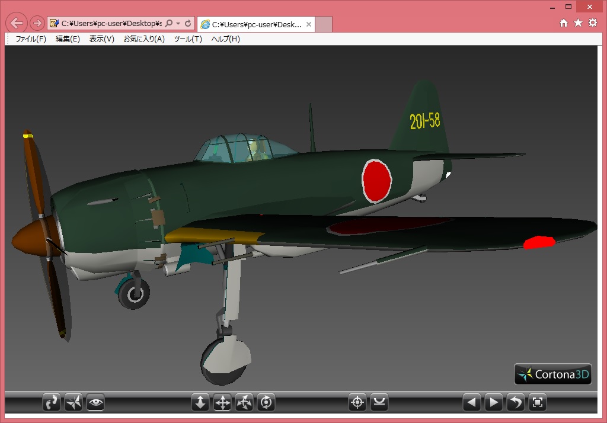Click the Plan vertical-arrows navigation button
607x423 pixels.
(x=200, y=403)
